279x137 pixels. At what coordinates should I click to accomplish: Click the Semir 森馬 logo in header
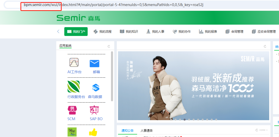78,18
